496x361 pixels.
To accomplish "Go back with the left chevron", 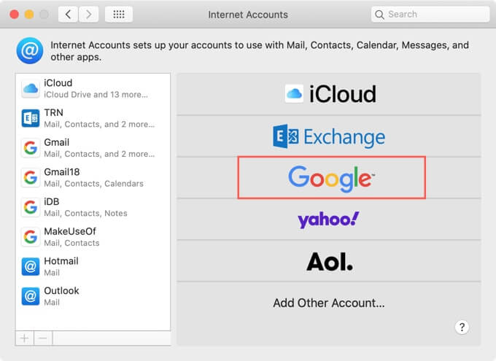I will click(68, 14).
